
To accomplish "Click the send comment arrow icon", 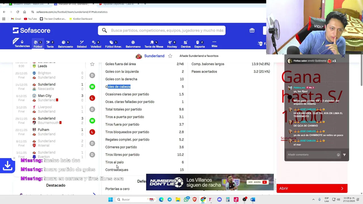I will pos(344,155).
